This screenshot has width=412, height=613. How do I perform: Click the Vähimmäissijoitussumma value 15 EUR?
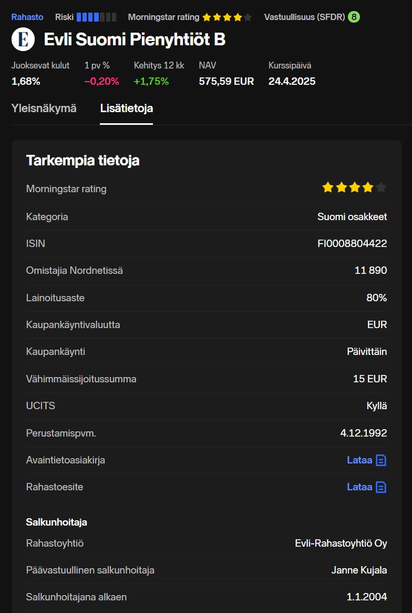[370, 379]
